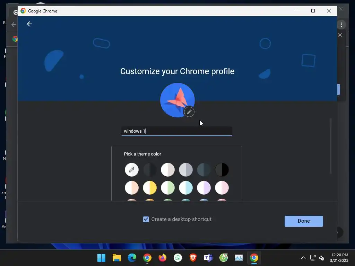
Task: Open the green circular app on taskbar
Action: tap(224, 258)
